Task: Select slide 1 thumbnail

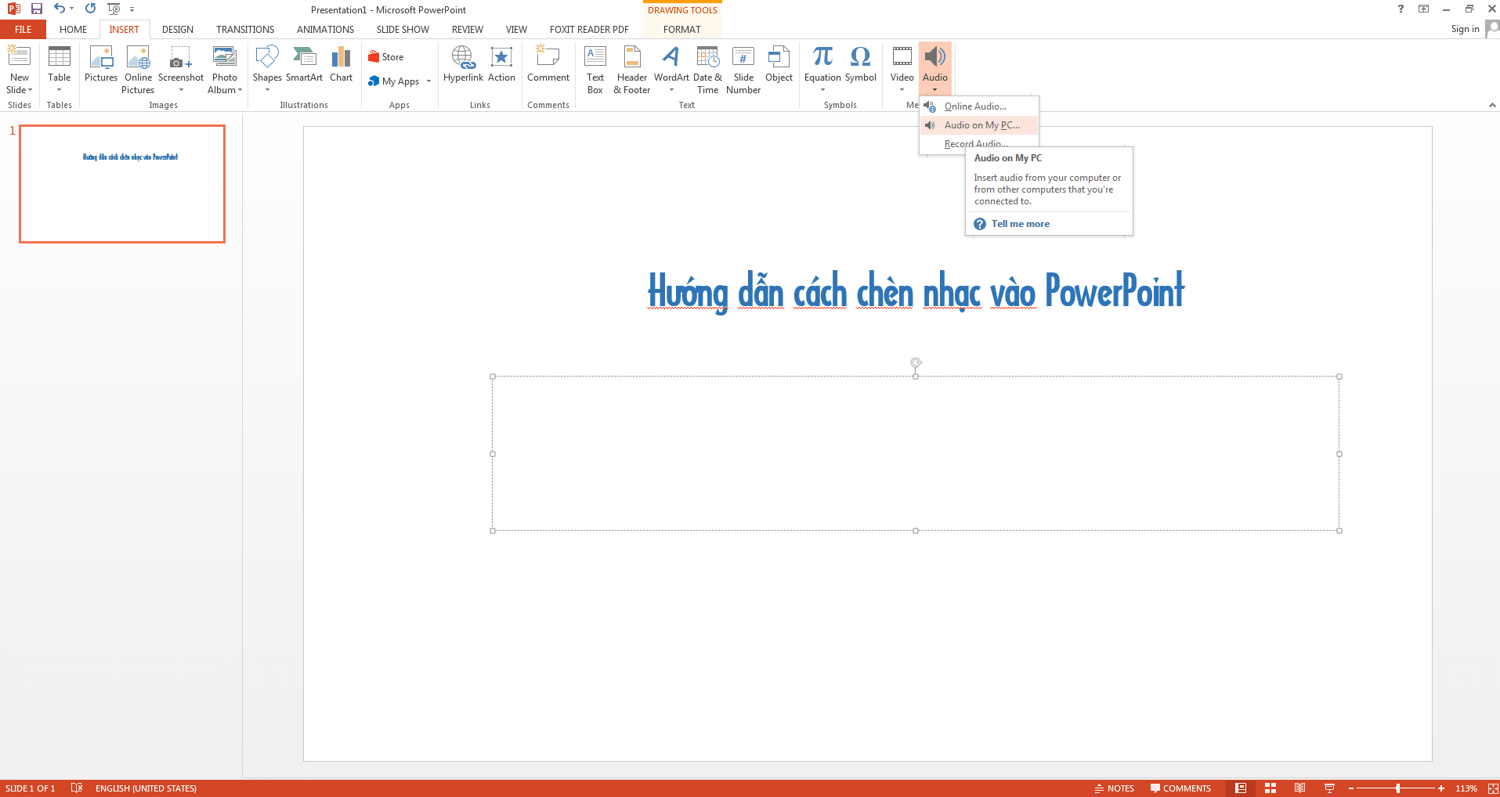Action: click(x=122, y=184)
